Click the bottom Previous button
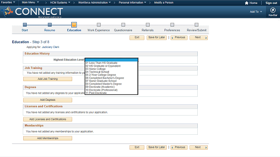This screenshot has height=157, width=280. tap(179, 147)
